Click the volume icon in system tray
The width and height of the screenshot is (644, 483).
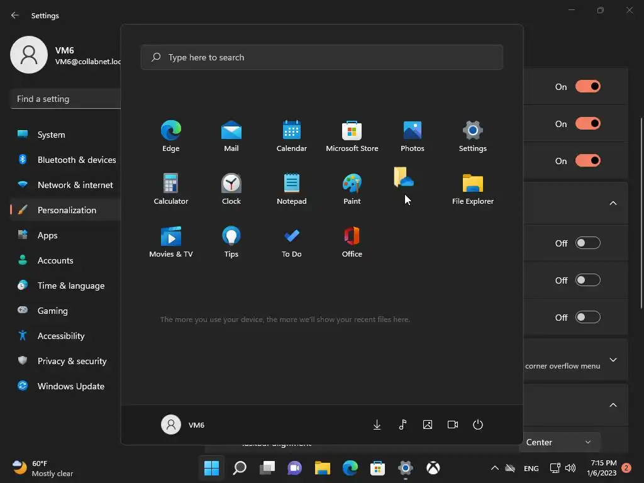570,468
